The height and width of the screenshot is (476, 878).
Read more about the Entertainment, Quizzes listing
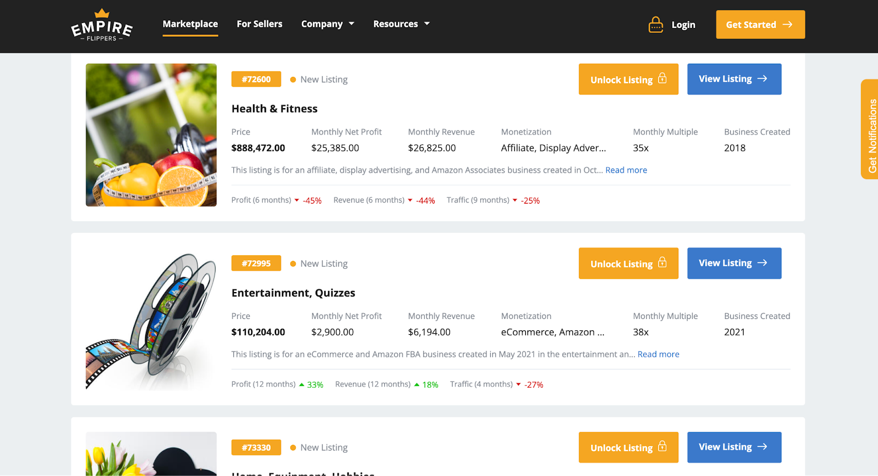[x=658, y=355]
